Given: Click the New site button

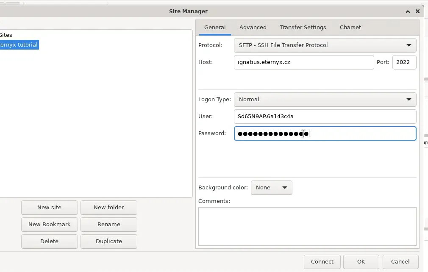Looking at the screenshot, I should coord(50,208).
